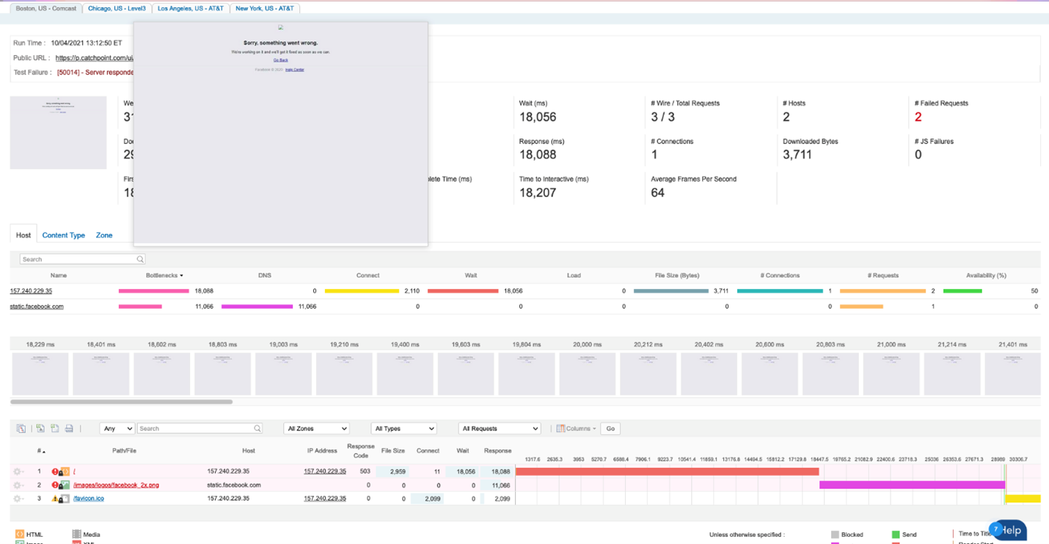This screenshot has width=1049, height=544.
Task: Switch to the Chicago, US - Level3 tab
Action: [x=117, y=8]
